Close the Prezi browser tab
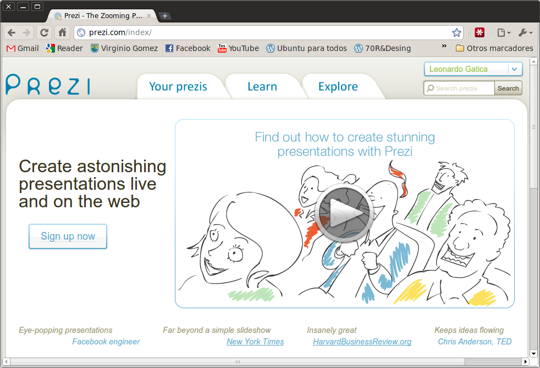540x368 pixels. [x=149, y=16]
